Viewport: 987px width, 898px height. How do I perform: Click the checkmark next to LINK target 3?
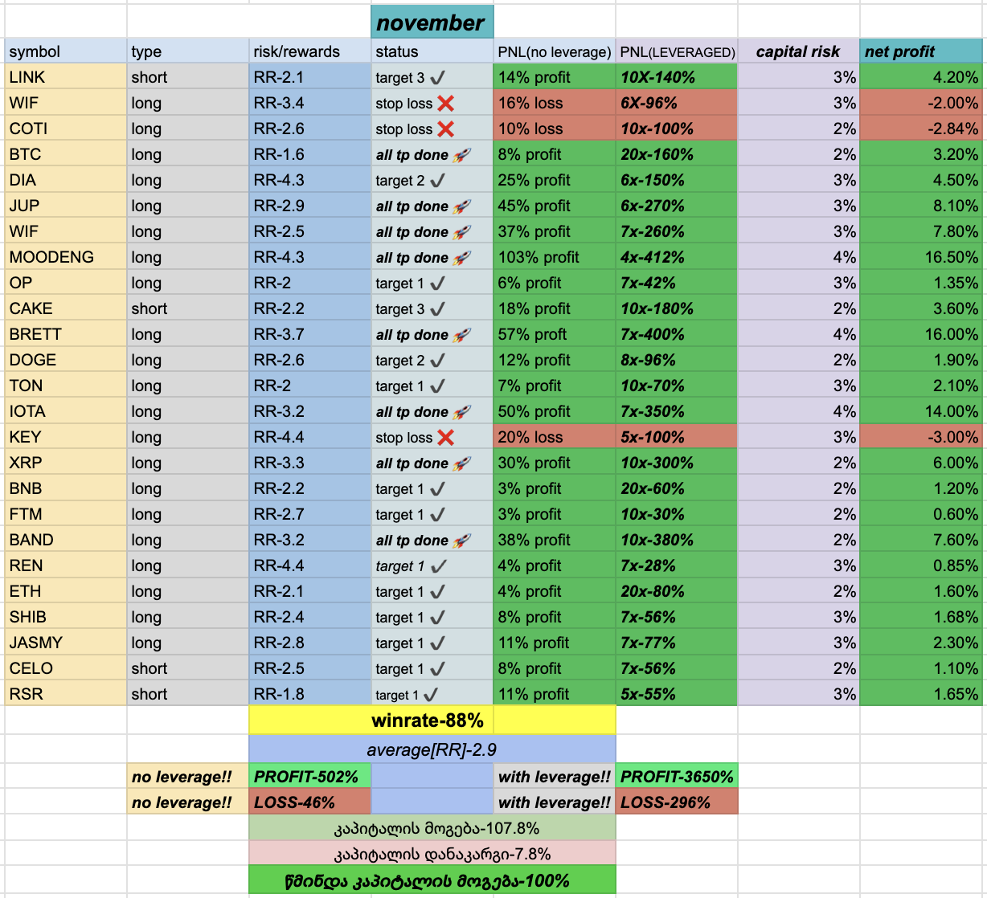[437, 78]
